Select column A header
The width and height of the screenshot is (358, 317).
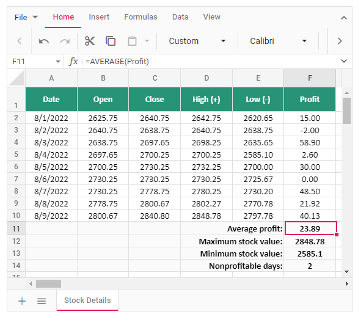51,78
